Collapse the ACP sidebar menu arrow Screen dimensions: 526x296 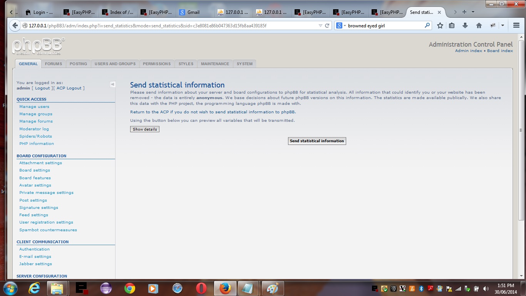112,84
